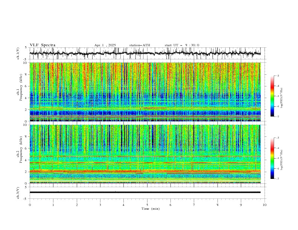Click the '-3' tick on ch.1 color bar
Viewport: 298px width, 230px height.
[278, 76]
